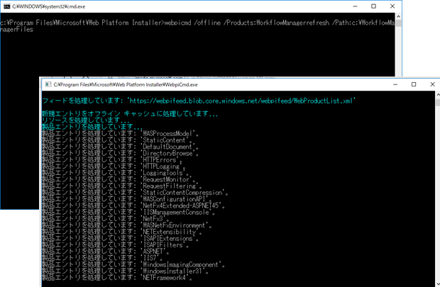Click the 'ISAPIExtensions' output line
Image resolution: width=440 pixels, height=287 pixels.
[x=120, y=238]
